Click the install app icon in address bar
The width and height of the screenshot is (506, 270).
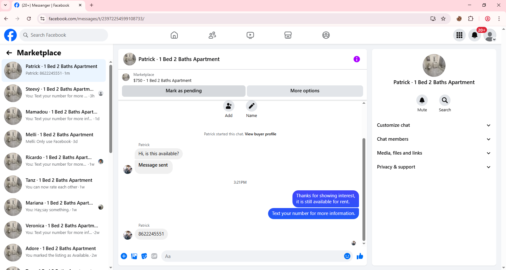coord(433,19)
